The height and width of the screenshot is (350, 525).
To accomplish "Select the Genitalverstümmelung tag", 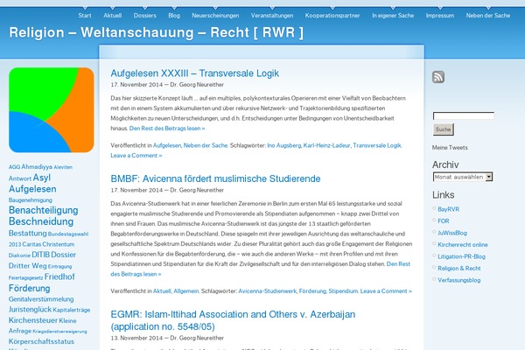I will pyautogui.click(x=41, y=299).
